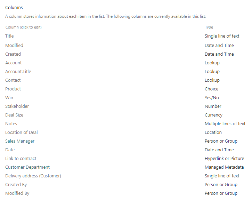Edit the Delivery address (Customer) column
The width and height of the screenshot is (252, 200).
pos(33,176)
